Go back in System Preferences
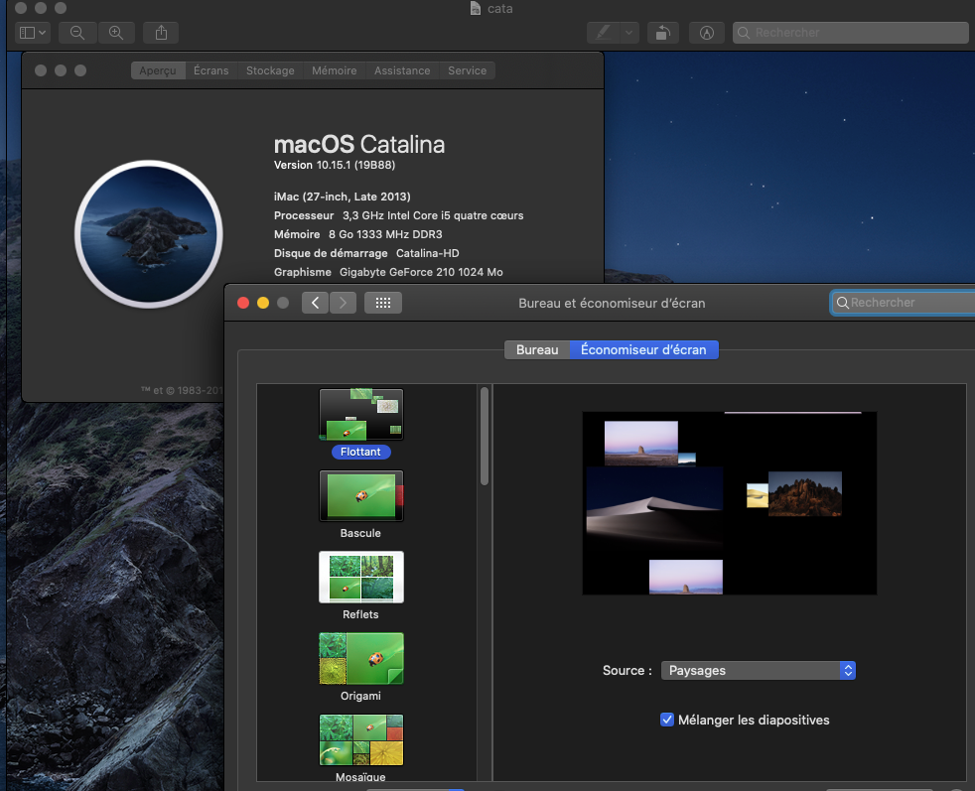 pyautogui.click(x=316, y=303)
